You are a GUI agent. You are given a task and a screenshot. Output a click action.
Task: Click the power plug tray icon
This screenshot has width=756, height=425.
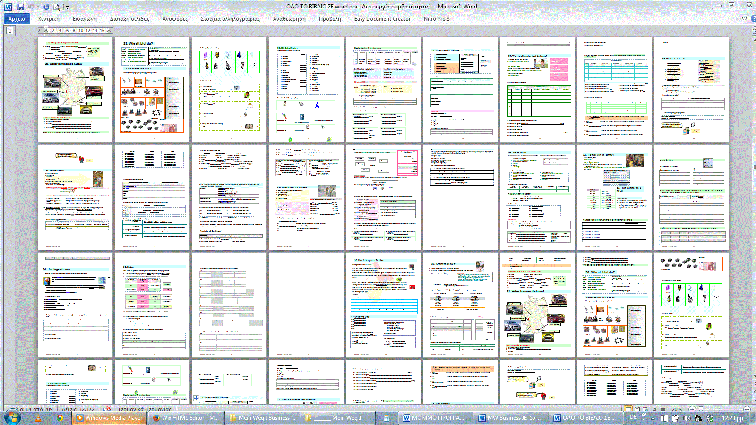(x=675, y=418)
